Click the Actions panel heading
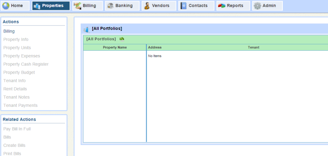This screenshot has height=156, width=328. coord(11,22)
